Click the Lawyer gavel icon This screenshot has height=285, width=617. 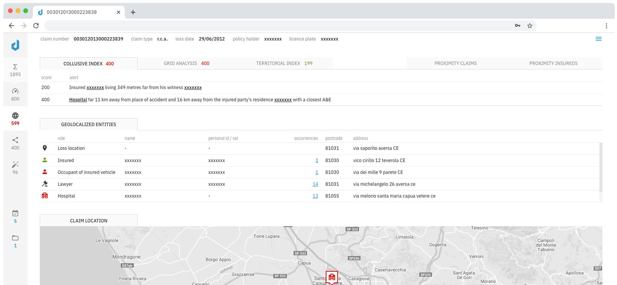tap(45, 184)
